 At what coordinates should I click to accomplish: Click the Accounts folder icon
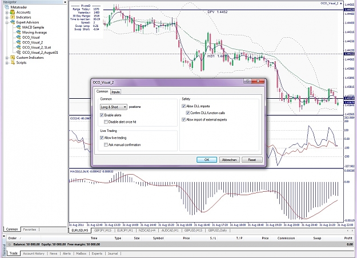click(13, 13)
